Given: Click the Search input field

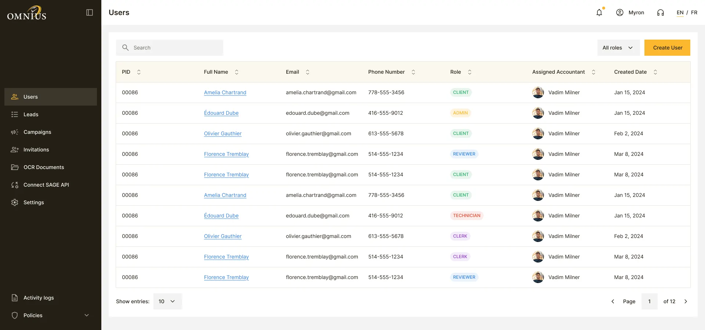Looking at the screenshot, I should tap(170, 48).
